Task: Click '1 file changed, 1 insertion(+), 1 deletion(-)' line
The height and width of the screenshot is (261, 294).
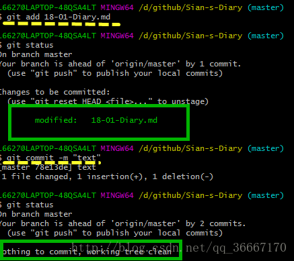Action: coord(108,176)
